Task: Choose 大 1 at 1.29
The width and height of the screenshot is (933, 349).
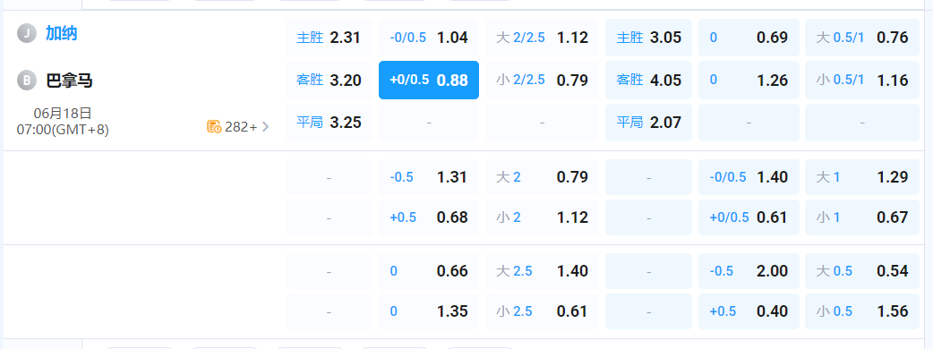Action: point(862,177)
